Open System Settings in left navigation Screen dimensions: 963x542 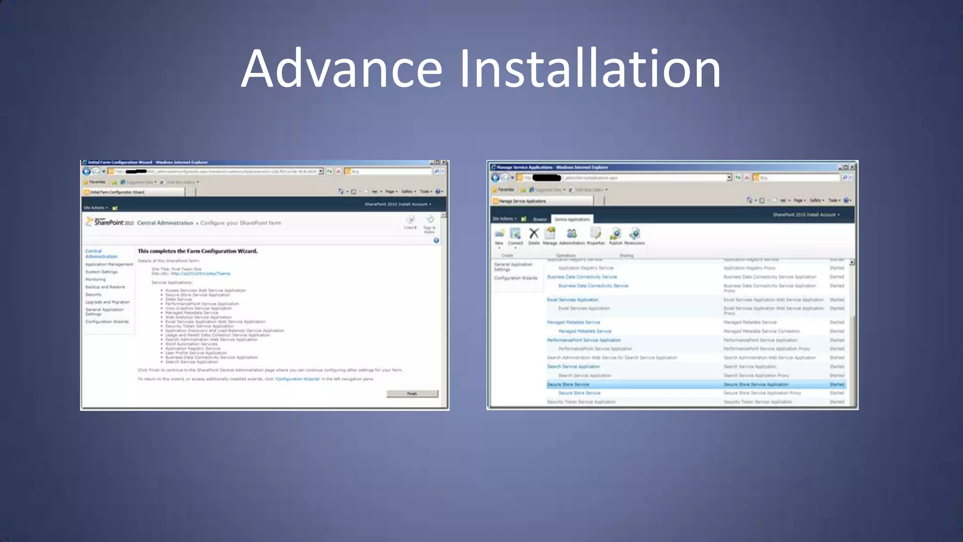tap(101, 272)
